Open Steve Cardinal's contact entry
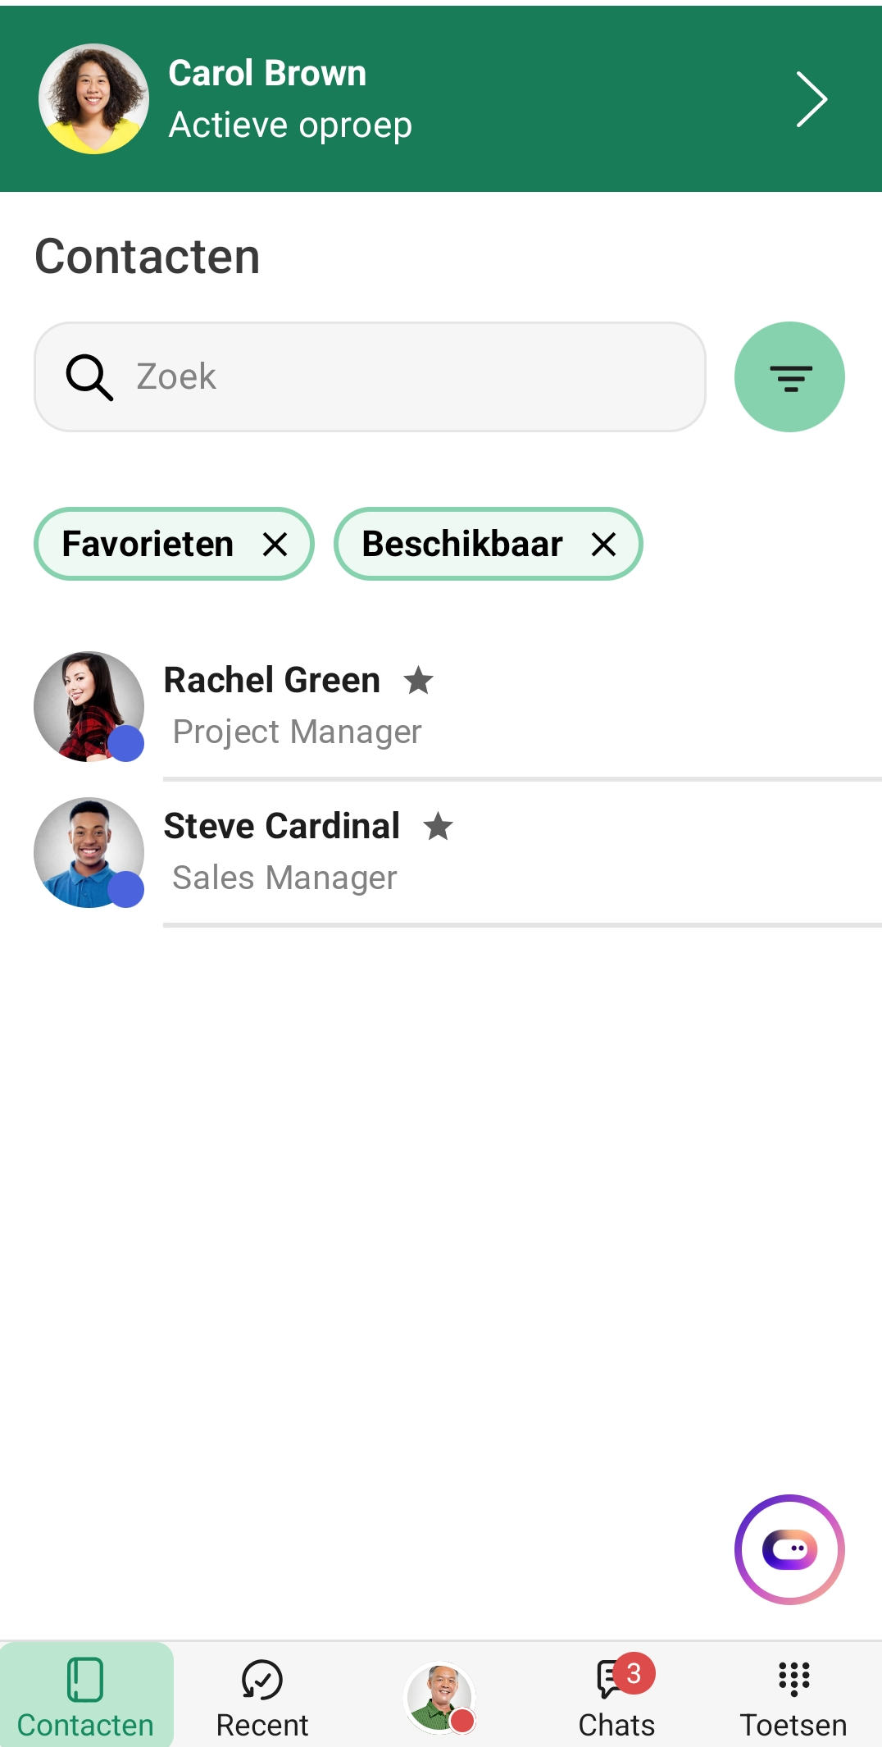The image size is (882, 1747). pyautogui.click(x=492, y=852)
